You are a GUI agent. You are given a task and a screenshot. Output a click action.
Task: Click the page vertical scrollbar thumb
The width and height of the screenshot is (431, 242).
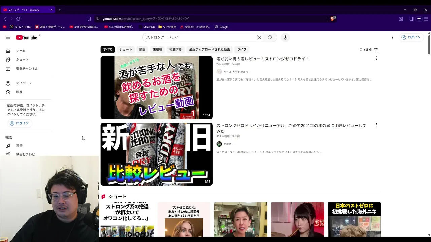tap(429, 44)
